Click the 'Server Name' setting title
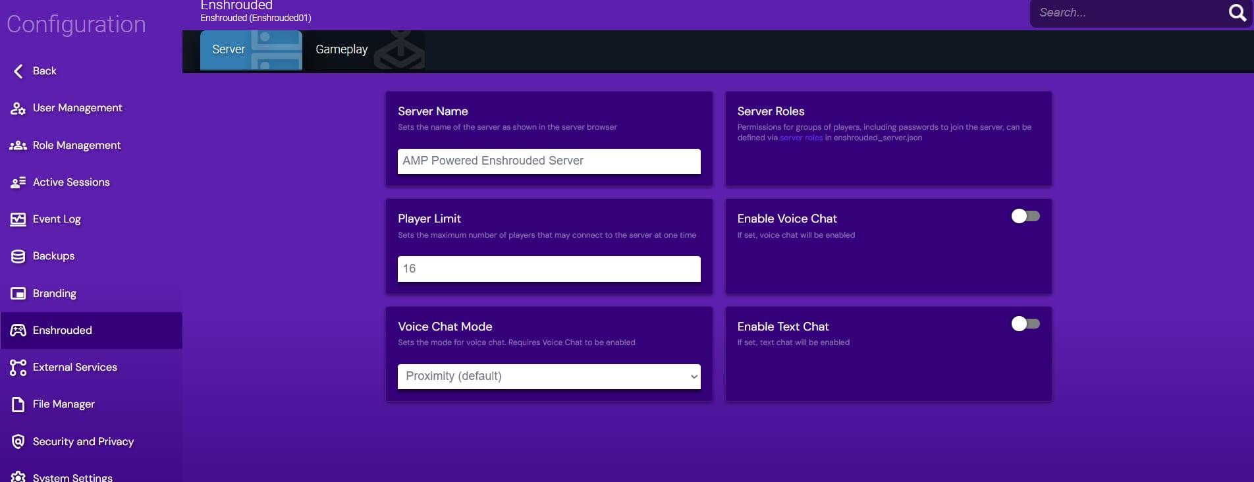This screenshot has width=1254, height=482. tap(433, 111)
